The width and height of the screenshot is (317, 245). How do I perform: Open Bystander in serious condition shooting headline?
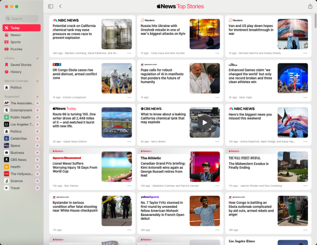coord(75,206)
